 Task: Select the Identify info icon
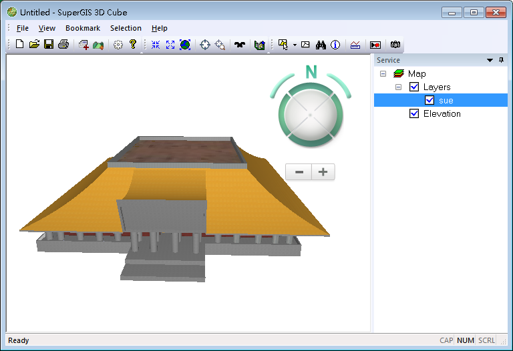(x=335, y=45)
